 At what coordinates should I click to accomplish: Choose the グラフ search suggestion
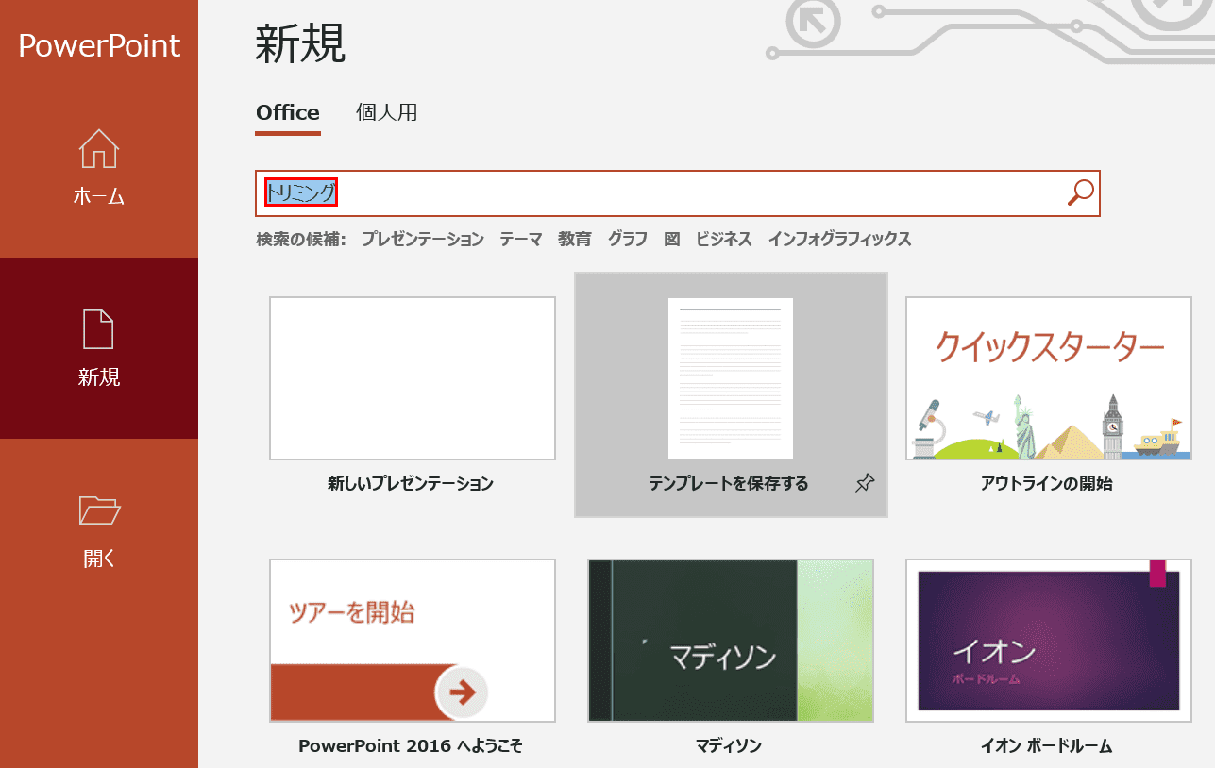628,239
